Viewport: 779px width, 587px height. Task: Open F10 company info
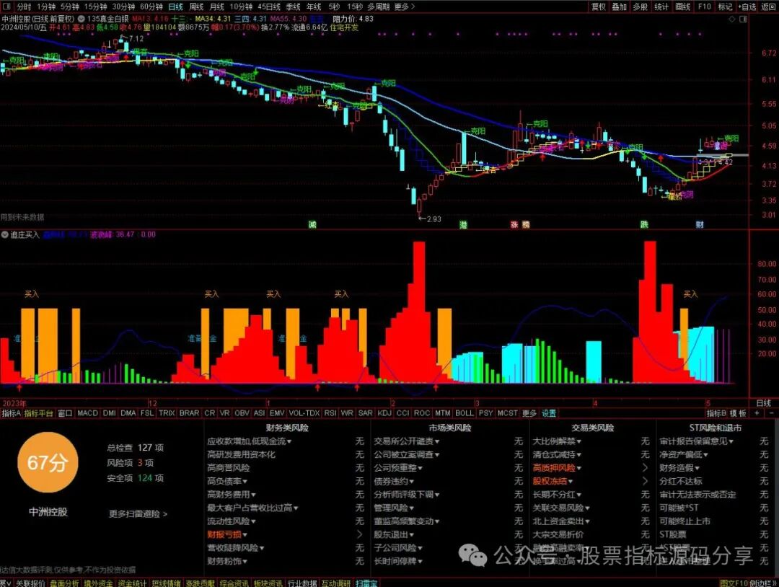705,6
